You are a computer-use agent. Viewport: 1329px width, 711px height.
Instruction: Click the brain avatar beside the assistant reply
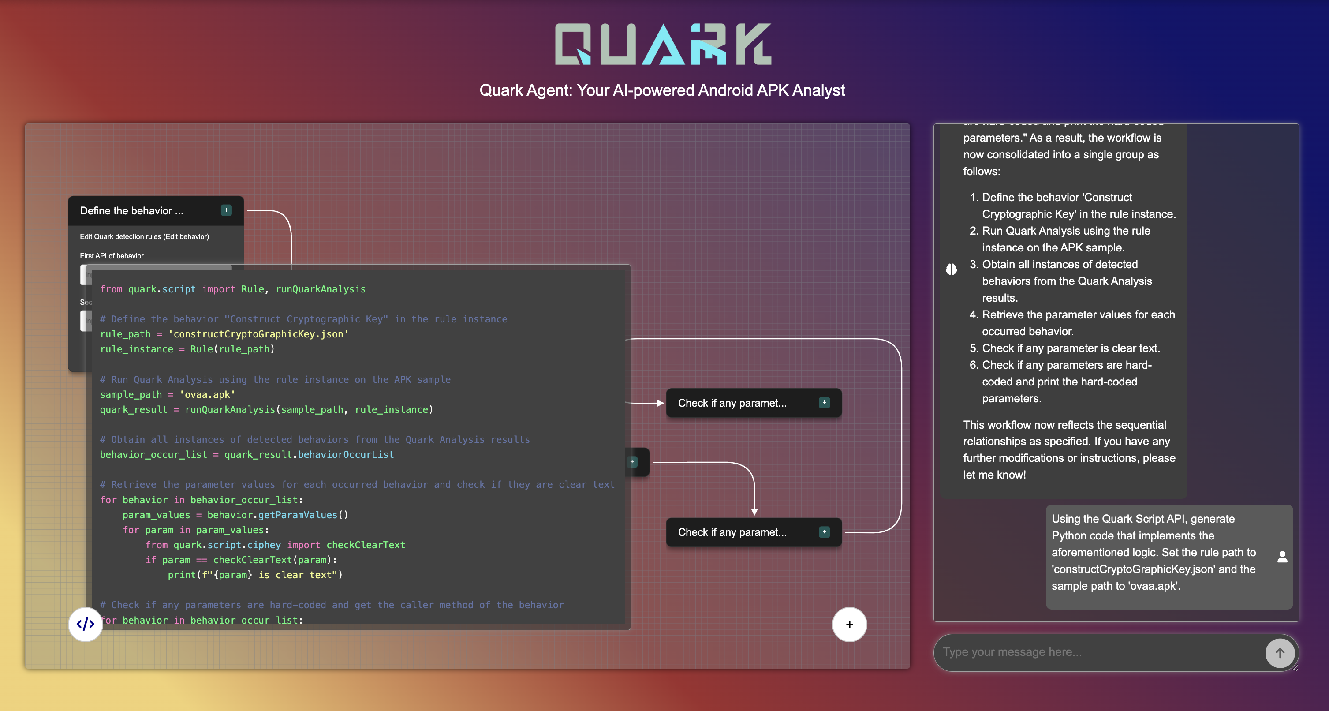point(952,269)
